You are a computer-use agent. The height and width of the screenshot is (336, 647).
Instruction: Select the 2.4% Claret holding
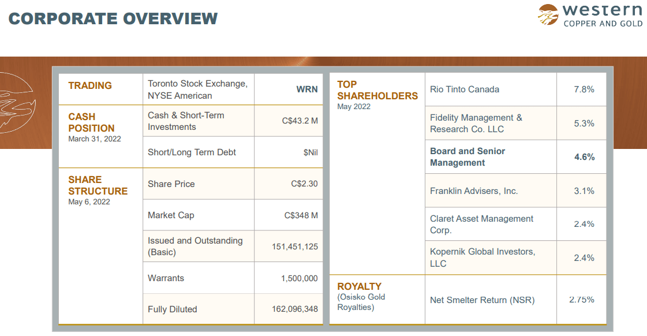click(584, 224)
